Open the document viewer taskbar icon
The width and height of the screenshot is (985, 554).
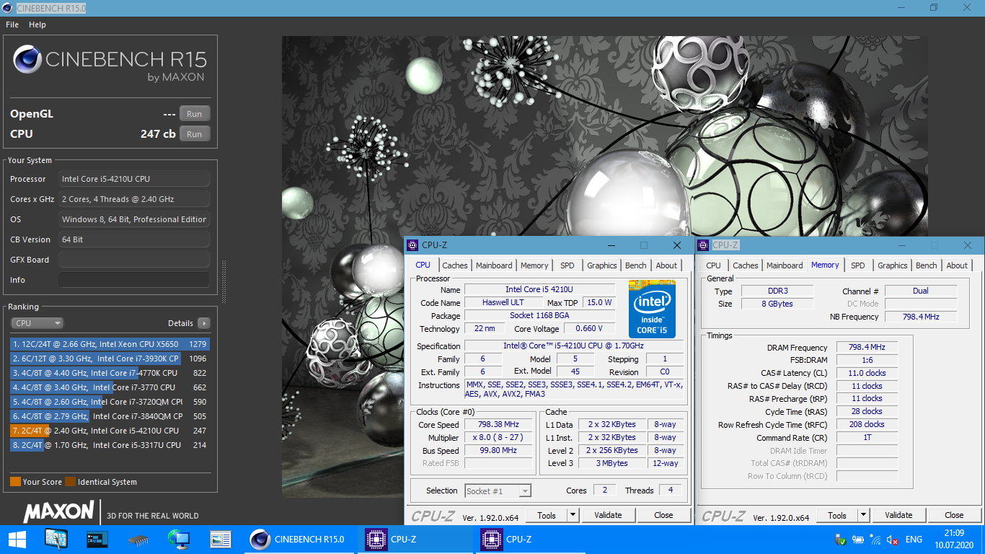220,539
